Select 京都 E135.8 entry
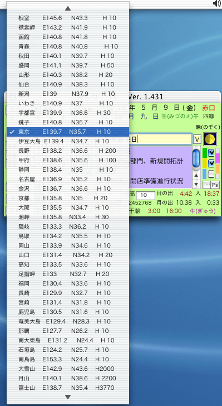This screenshot has height=406, width=222. click(68, 198)
